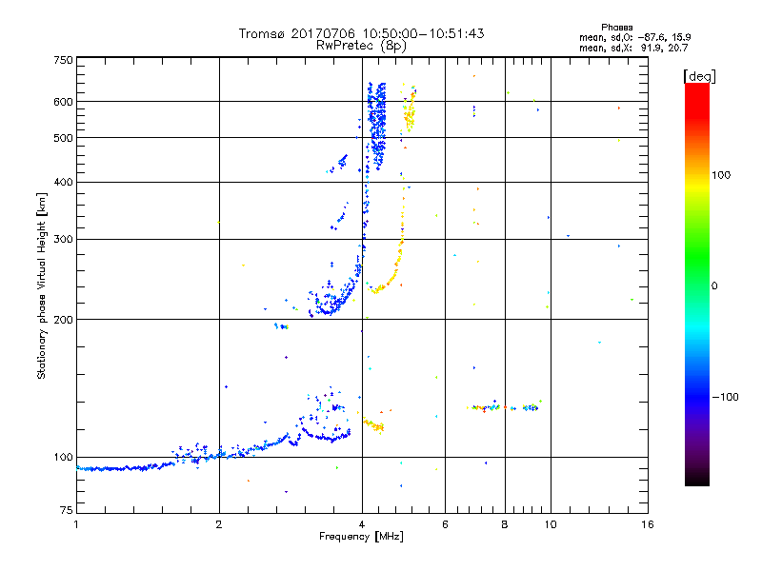The image size is (762, 571).
Task: Click the 'Frequency [MHz]' axis label
Action: point(361,537)
